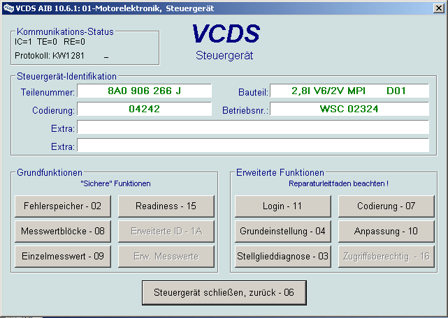Viewport: 448px width, 318px height.
Task: Open Codierung - 07 function
Action: click(386, 206)
